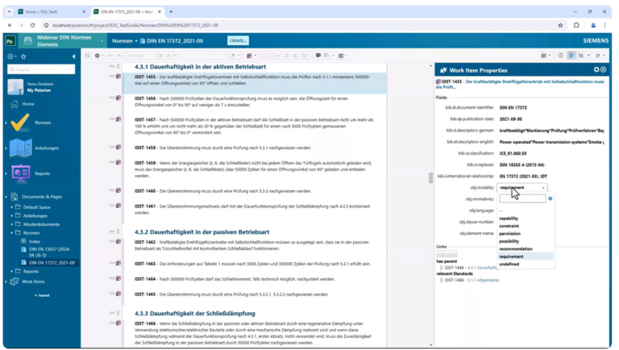
Task: Open the document history clock icon
Action: point(561,56)
